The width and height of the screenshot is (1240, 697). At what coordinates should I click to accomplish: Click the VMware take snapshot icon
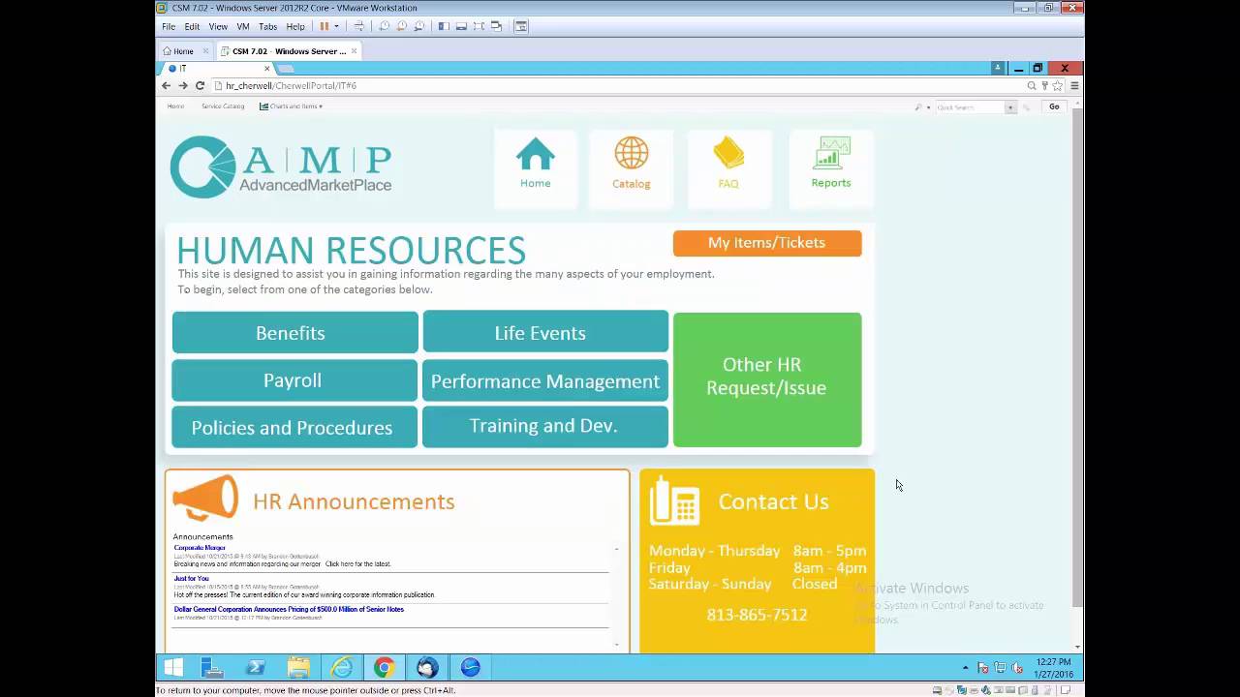pyautogui.click(x=384, y=26)
